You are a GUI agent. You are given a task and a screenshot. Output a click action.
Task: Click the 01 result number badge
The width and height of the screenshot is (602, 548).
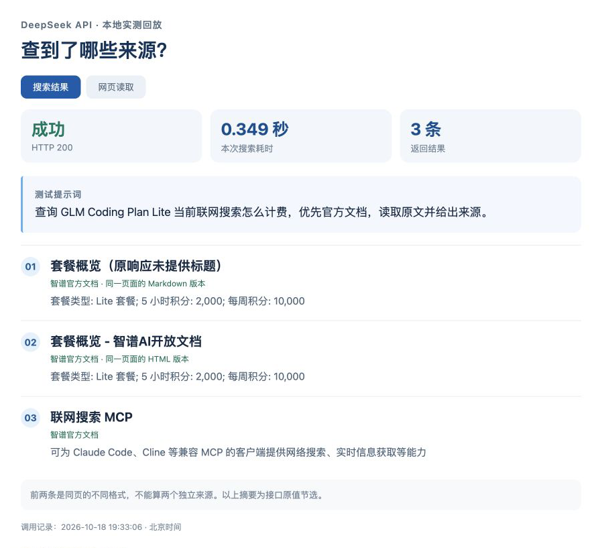click(31, 266)
